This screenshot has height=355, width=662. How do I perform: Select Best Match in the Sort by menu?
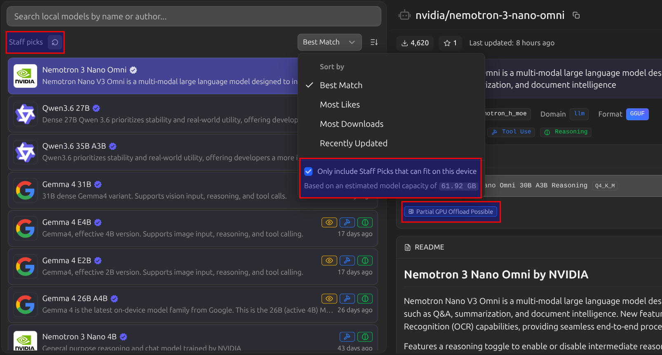point(341,85)
